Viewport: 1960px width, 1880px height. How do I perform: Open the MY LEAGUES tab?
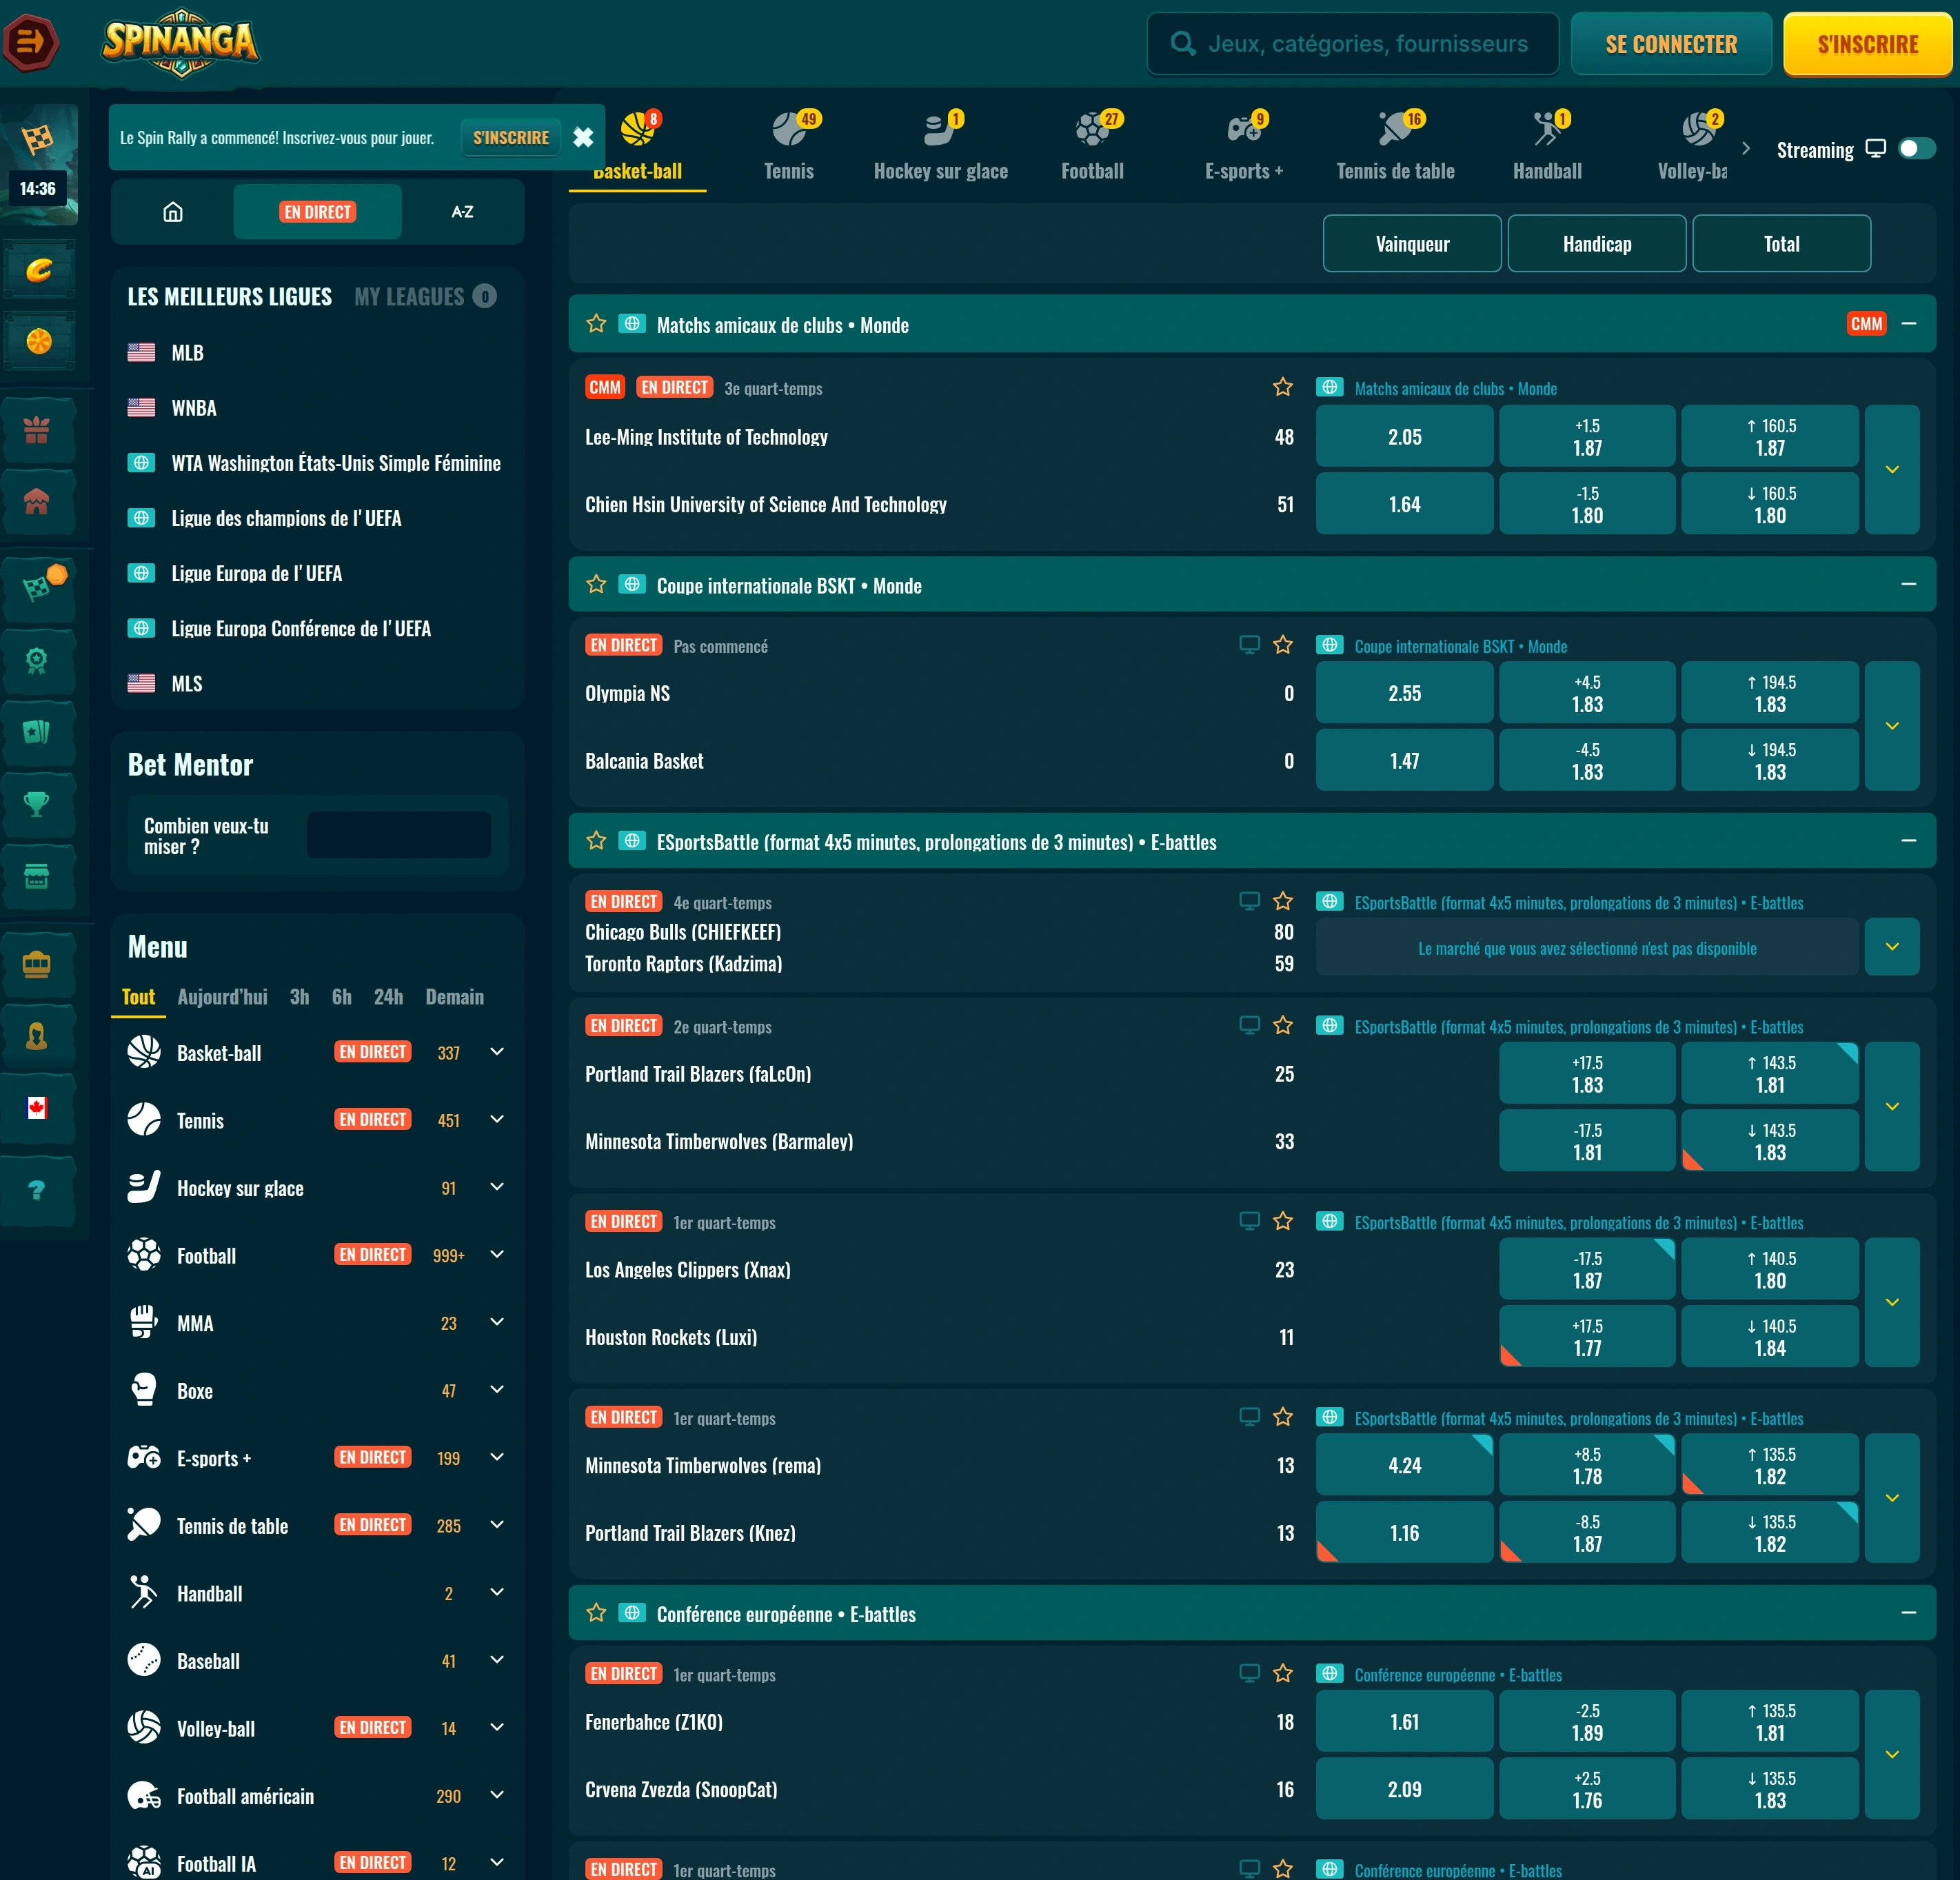(425, 297)
